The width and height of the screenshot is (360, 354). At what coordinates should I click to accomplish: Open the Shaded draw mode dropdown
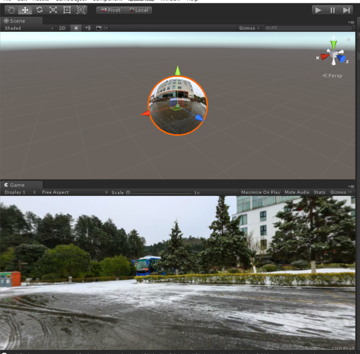pos(29,28)
